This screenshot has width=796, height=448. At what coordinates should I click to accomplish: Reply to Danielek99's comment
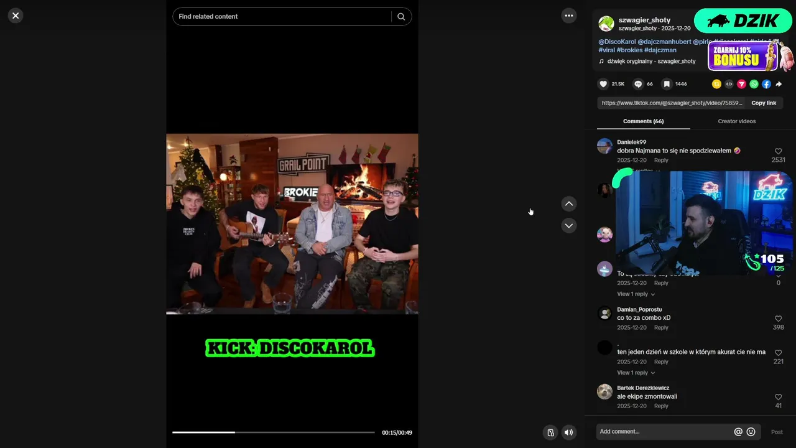[x=661, y=161]
